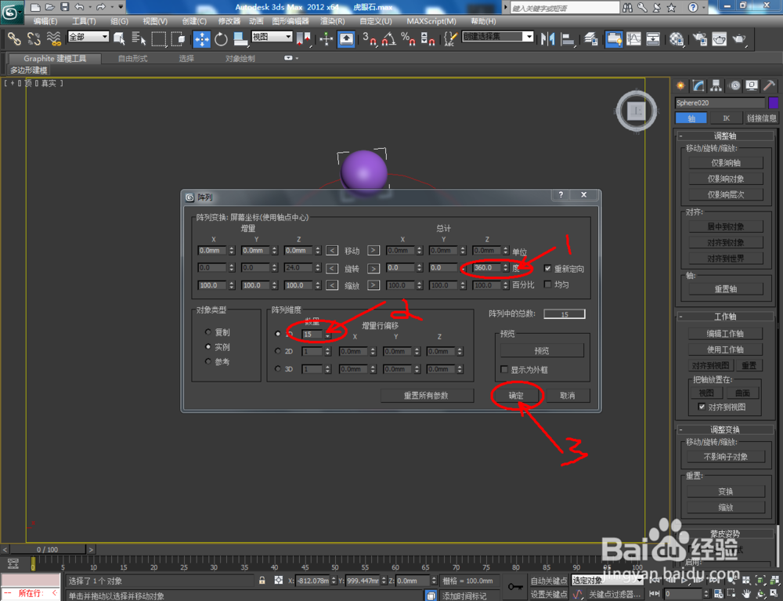Toggle Spinner Snap icon
The image size is (783, 601).
428,38
